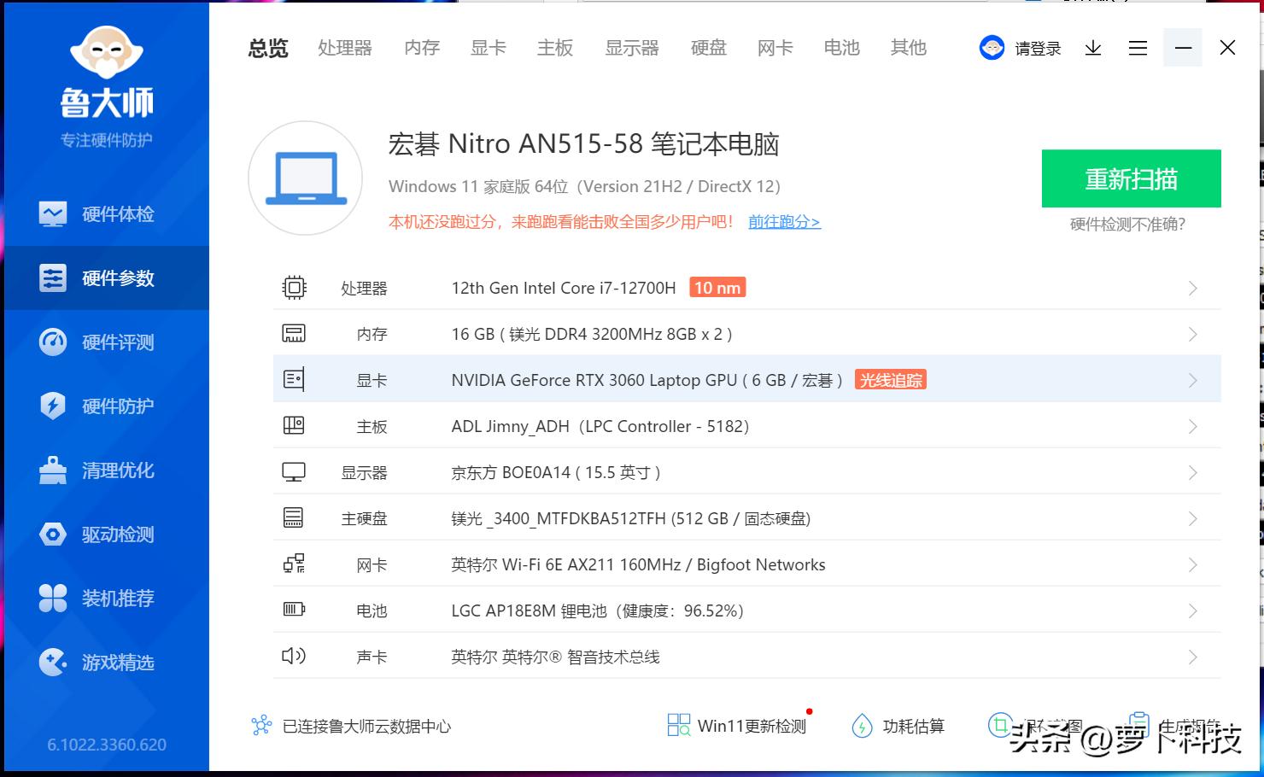Image resolution: width=1264 pixels, height=777 pixels.
Task: Switch to the 硬盘 tab
Action: (x=708, y=48)
